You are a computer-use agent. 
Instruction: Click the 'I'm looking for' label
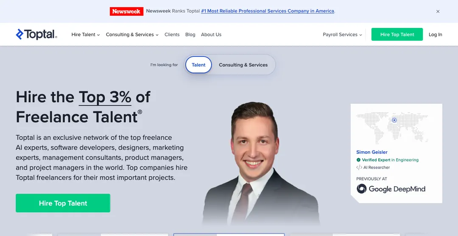pos(164,65)
